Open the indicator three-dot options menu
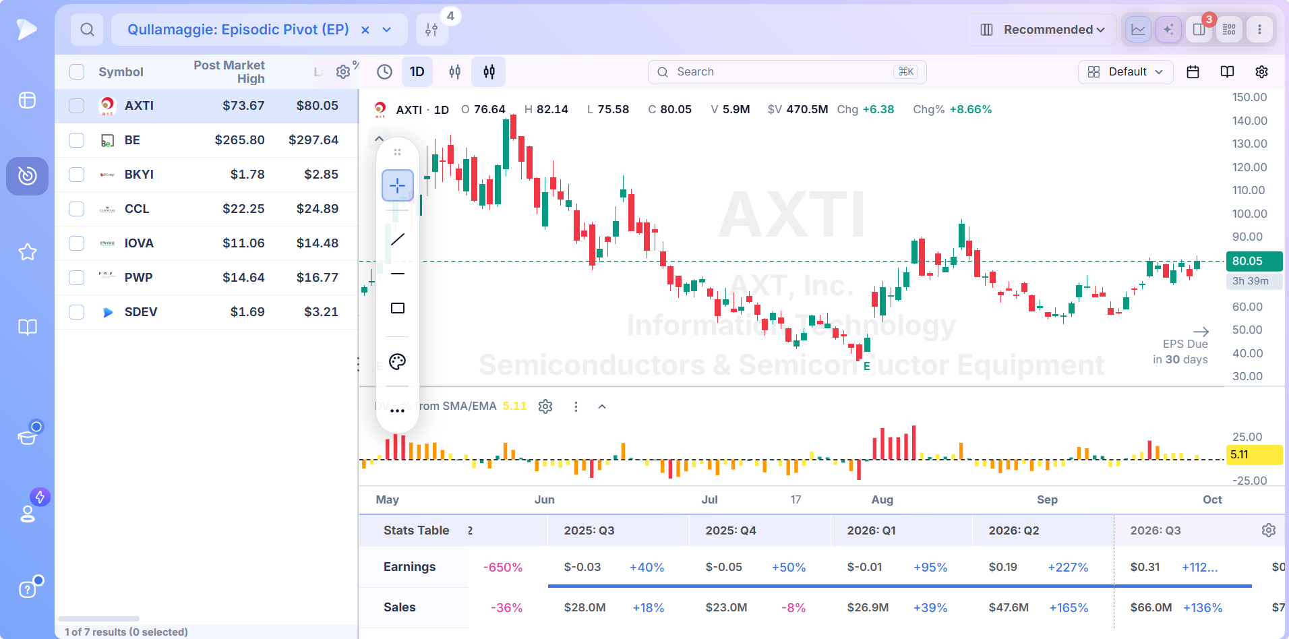Viewport: 1289px width, 639px height. [x=576, y=406]
